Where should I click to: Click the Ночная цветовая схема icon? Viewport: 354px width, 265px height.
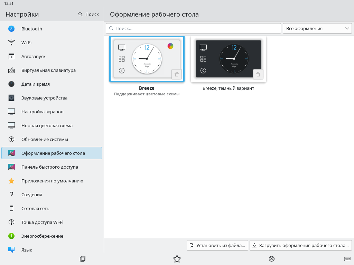coord(11,125)
